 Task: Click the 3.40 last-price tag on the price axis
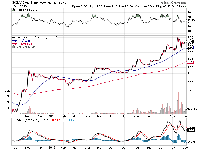pos(190,42)
